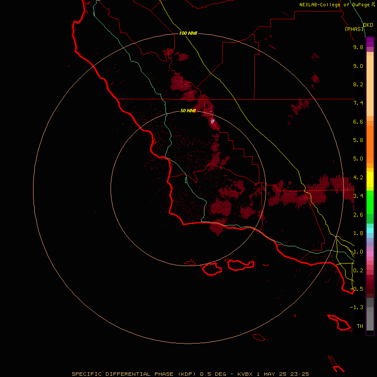Click the yellow segment of the color bar
377x377 pixels.
coord(370,179)
